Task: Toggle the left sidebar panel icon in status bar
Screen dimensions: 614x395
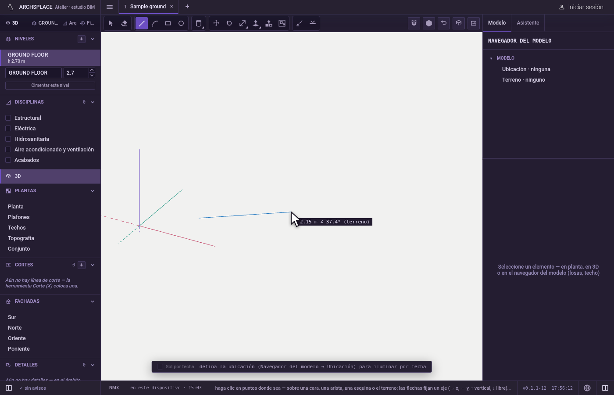Action: [9, 388]
